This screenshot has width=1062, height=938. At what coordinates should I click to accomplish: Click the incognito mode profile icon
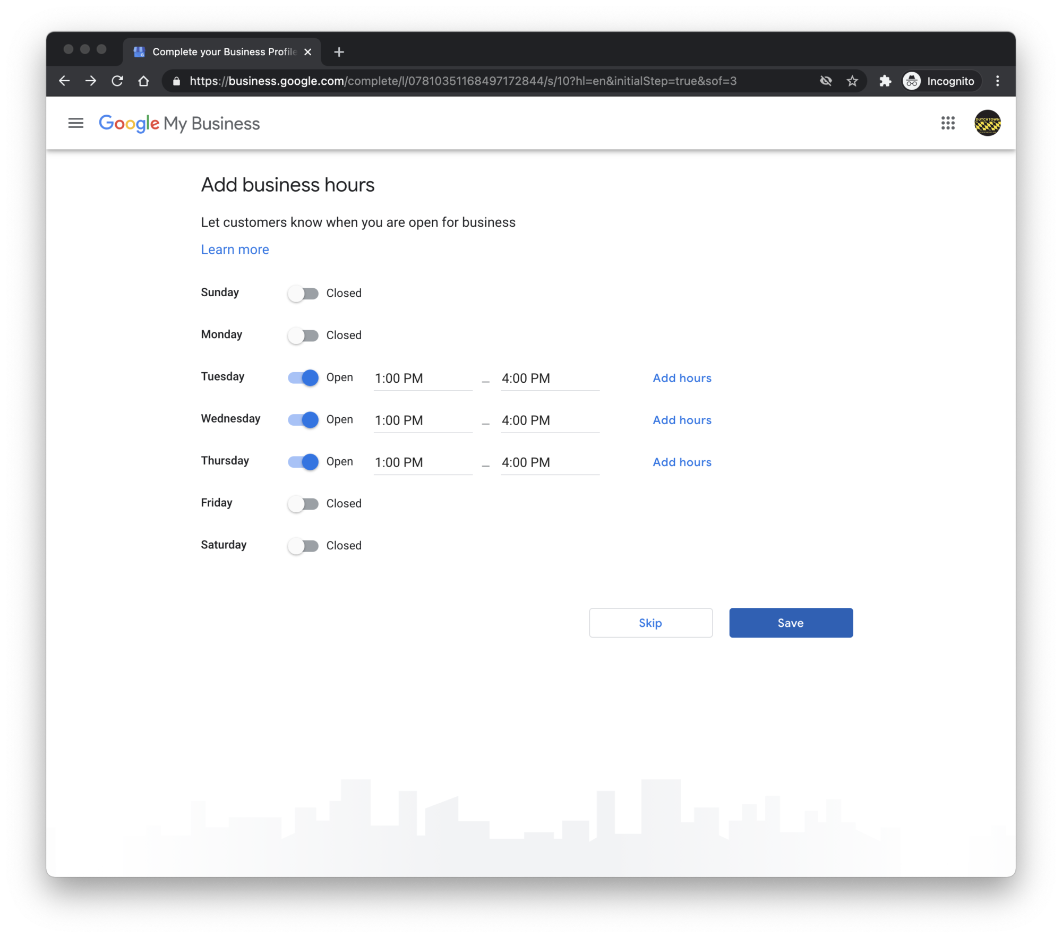tap(911, 81)
